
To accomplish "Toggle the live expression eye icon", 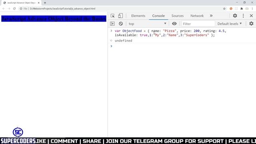I will [x=174, y=24].
